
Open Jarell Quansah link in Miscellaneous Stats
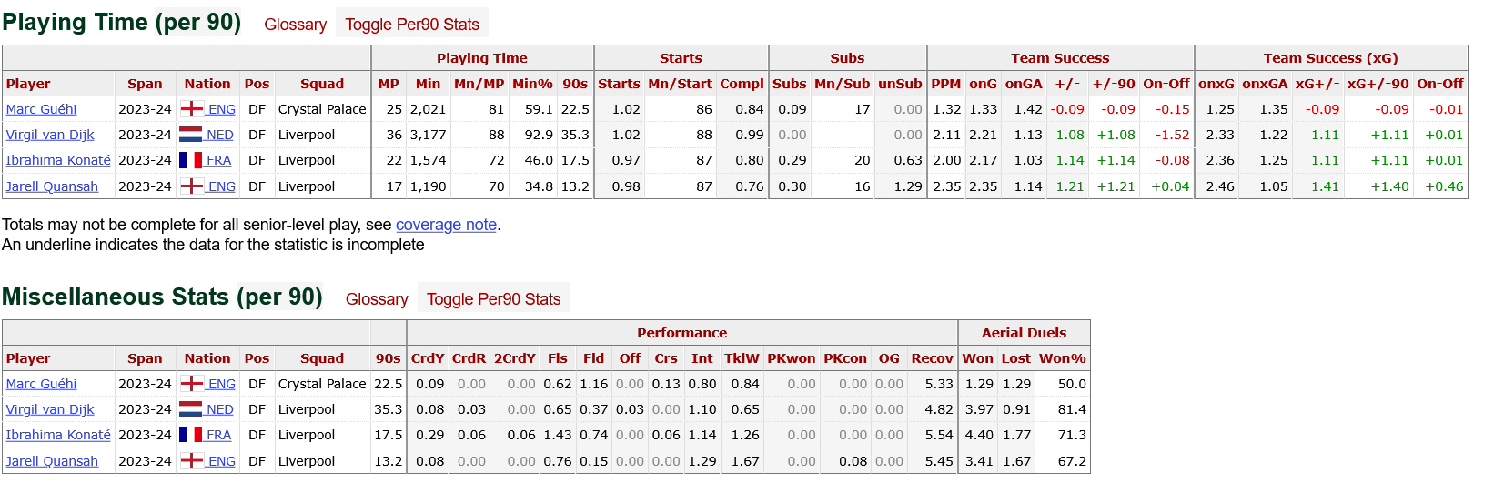(x=52, y=461)
